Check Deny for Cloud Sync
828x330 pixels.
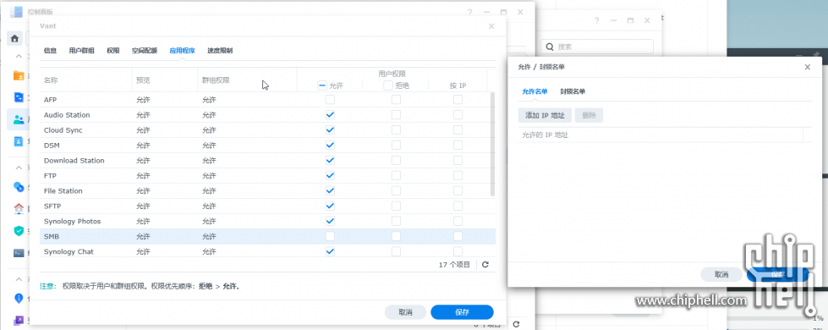396,130
